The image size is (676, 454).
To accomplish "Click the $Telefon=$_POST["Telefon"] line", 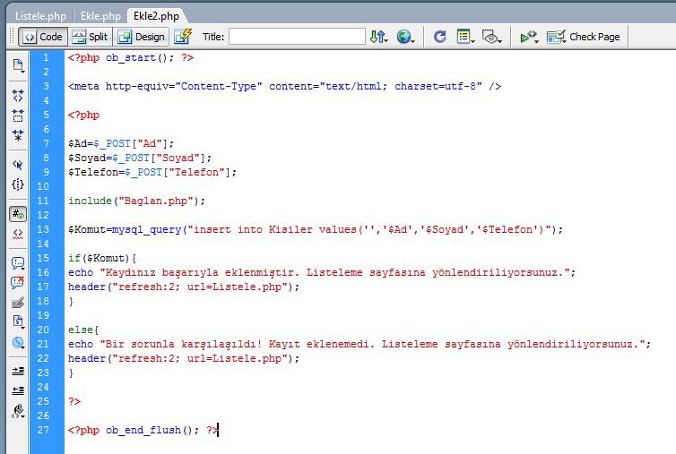I will [x=152, y=172].
